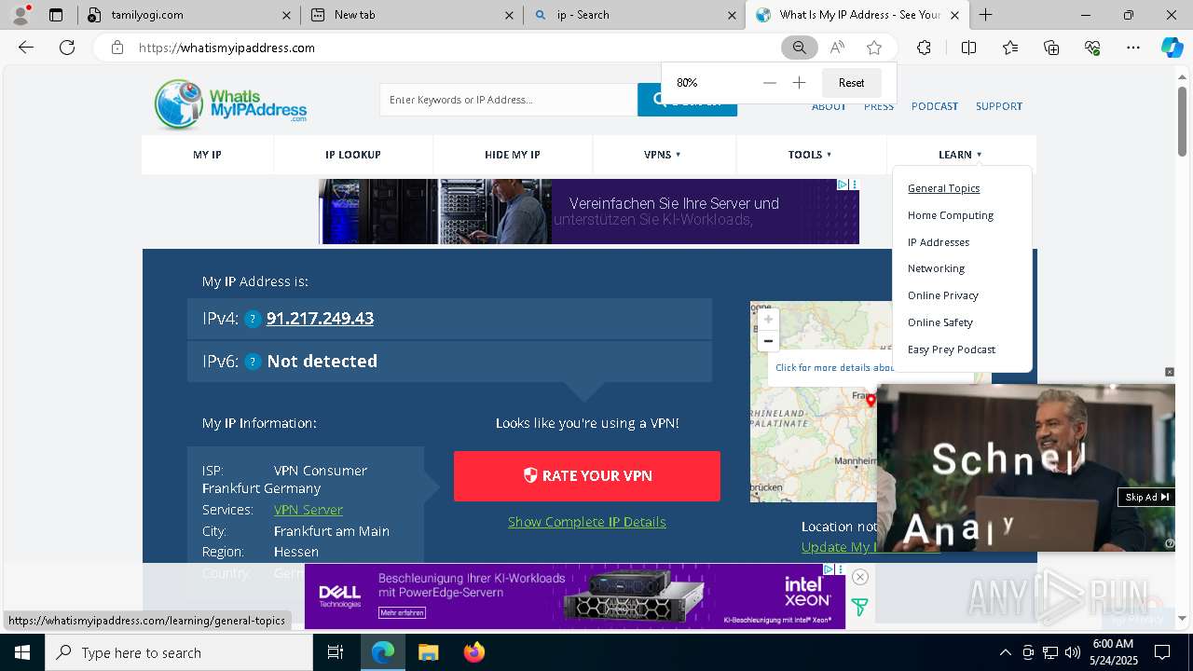Screen dimensions: 1193x671
Task: Click the IP address 91.217.249.43 link
Action: click(x=320, y=319)
